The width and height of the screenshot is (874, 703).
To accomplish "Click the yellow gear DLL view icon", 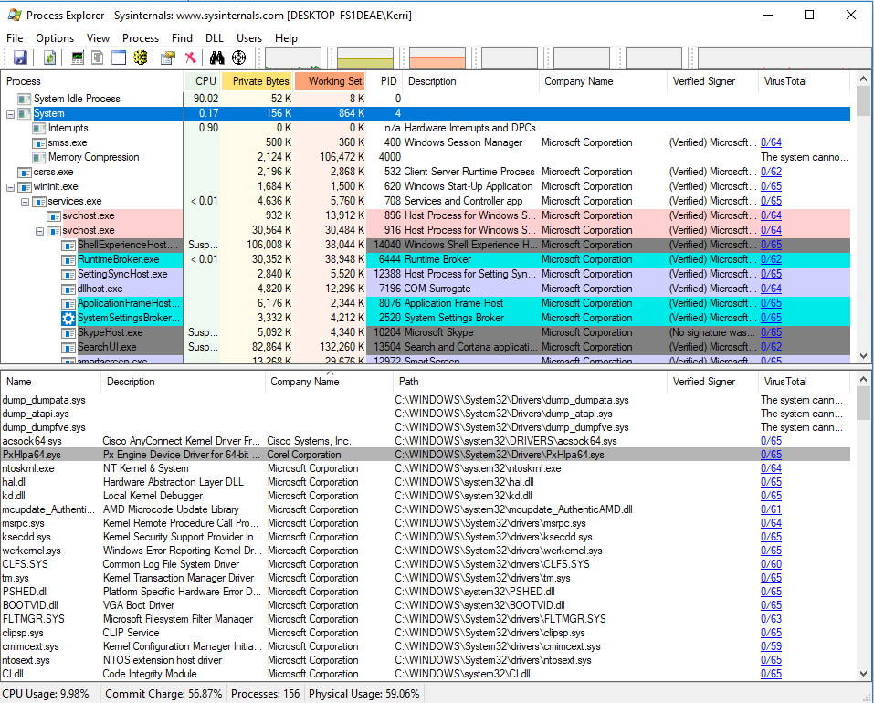I will [x=140, y=58].
